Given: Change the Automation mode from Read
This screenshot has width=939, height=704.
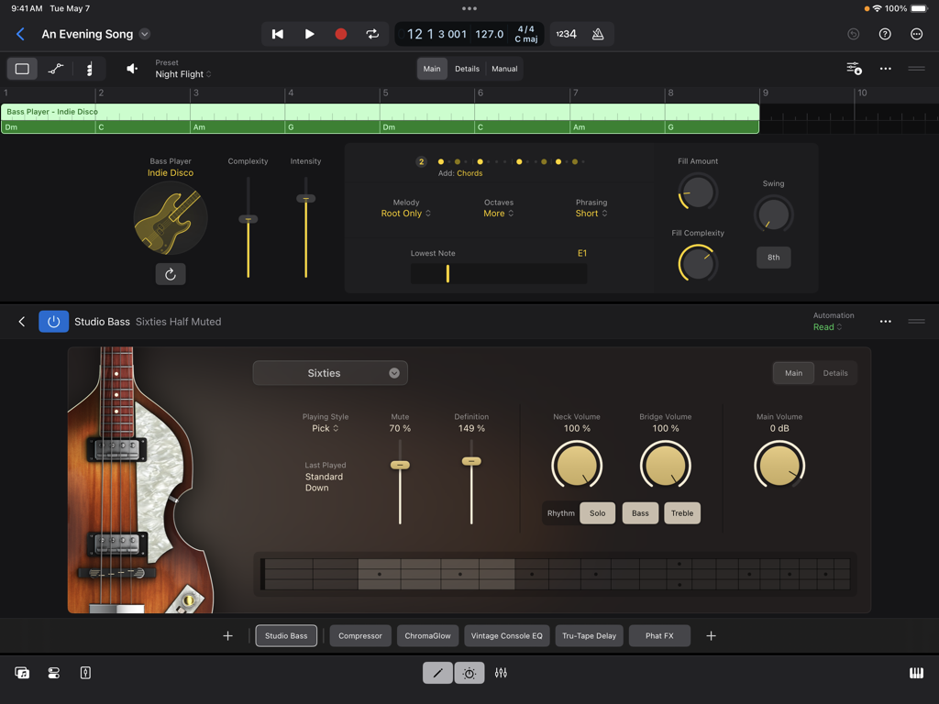Looking at the screenshot, I should tap(826, 325).
